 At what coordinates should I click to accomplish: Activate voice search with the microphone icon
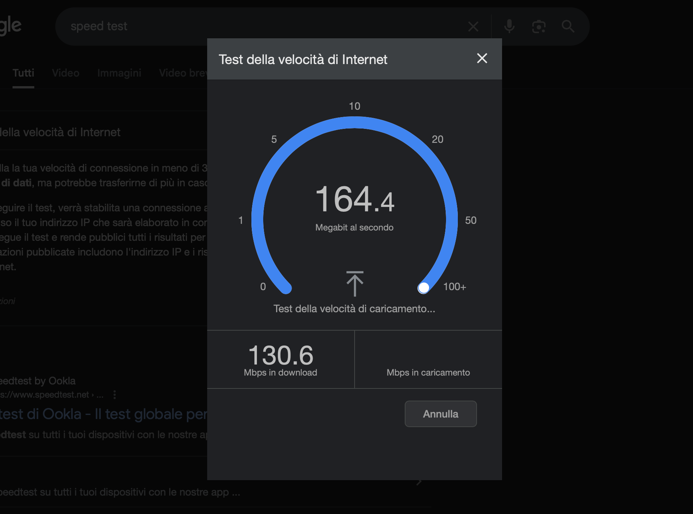click(x=510, y=26)
